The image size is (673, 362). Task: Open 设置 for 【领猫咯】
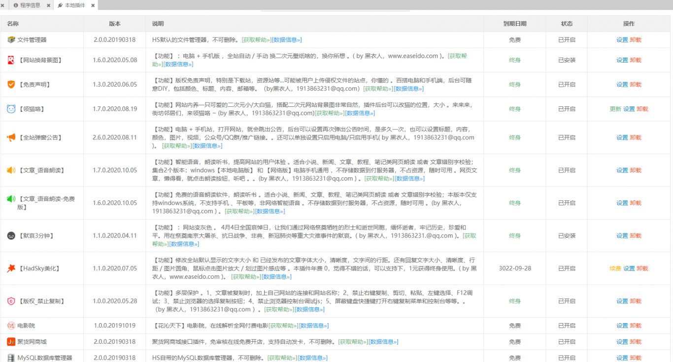629,109
